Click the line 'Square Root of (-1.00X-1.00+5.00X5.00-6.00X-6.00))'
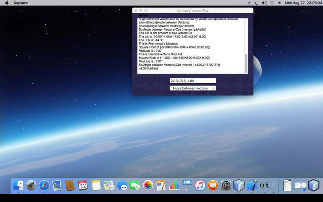 [x=174, y=58]
